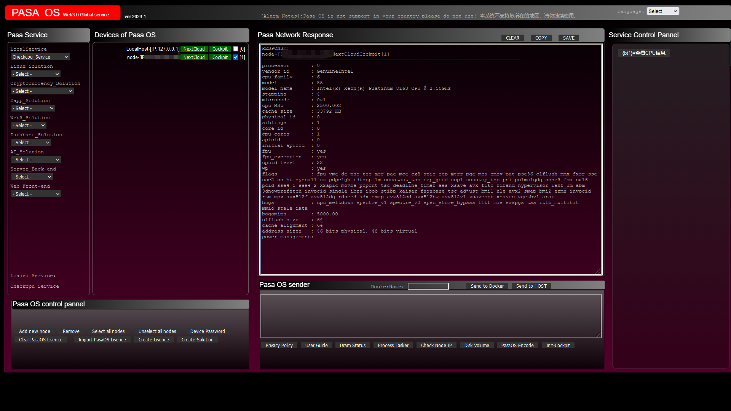Click the Devices of Pasa OS heading
The width and height of the screenshot is (731, 411).
[x=125, y=35]
